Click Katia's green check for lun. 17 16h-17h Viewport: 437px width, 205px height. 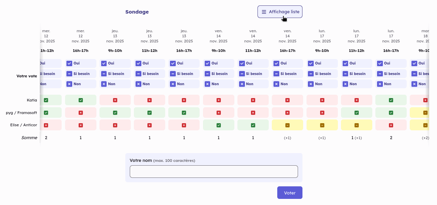(x=391, y=100)
